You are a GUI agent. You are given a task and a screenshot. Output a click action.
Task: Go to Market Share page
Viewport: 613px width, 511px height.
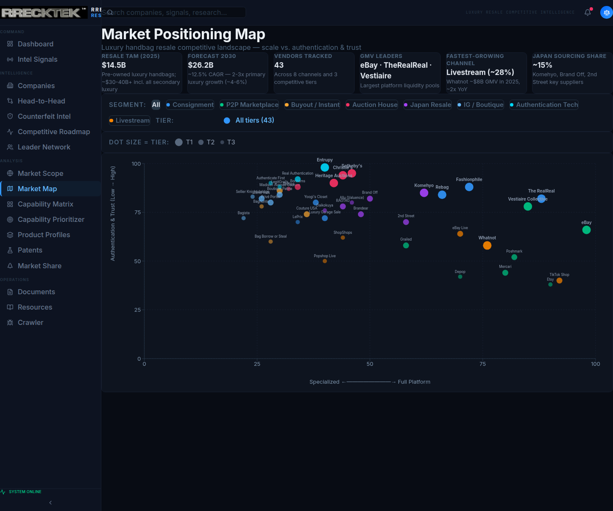(x=50, y=266)
